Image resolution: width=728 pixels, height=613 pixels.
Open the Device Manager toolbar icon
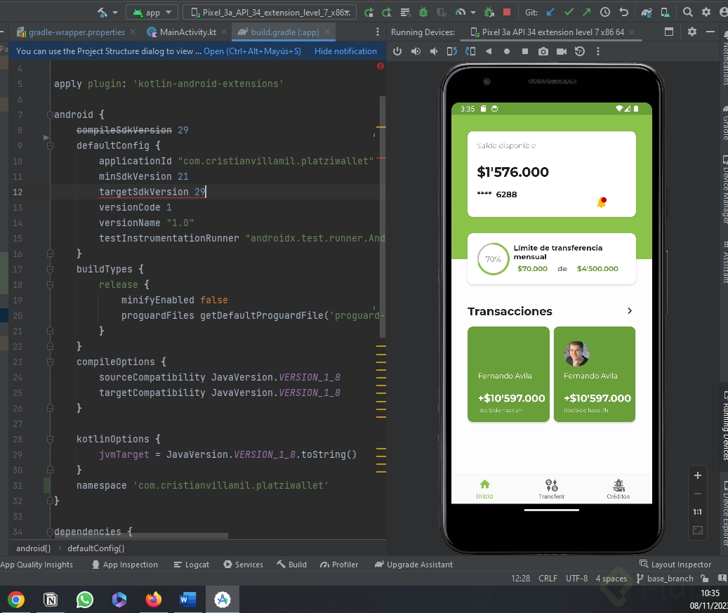pos(665,13)
